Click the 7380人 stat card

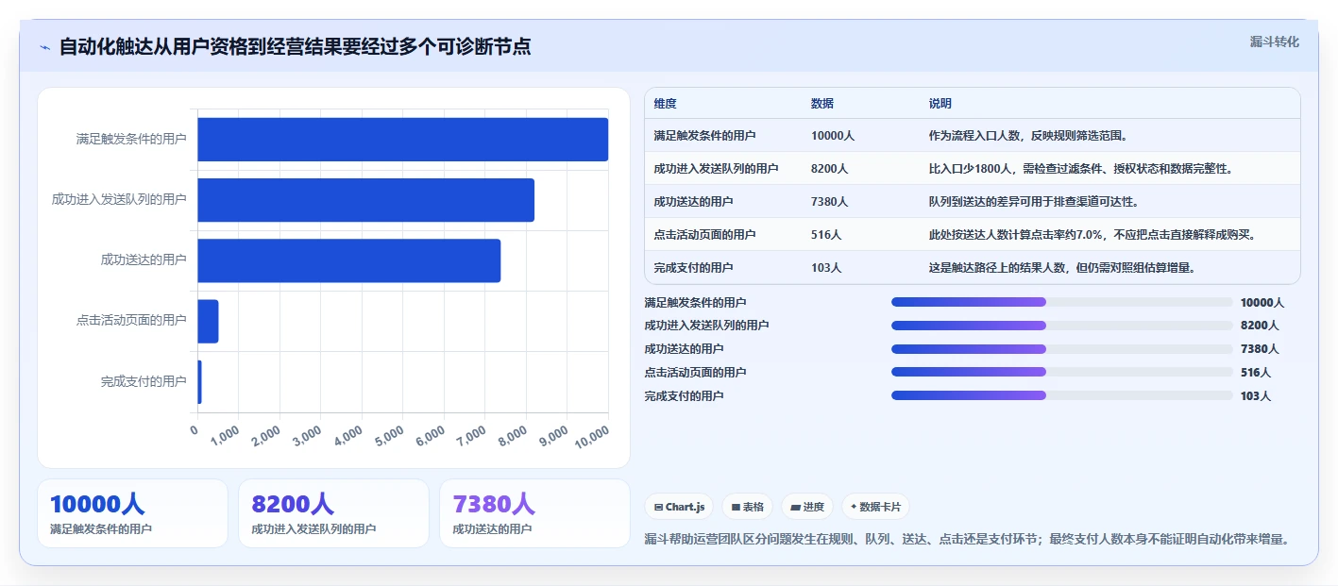click(x=534, y=513)
